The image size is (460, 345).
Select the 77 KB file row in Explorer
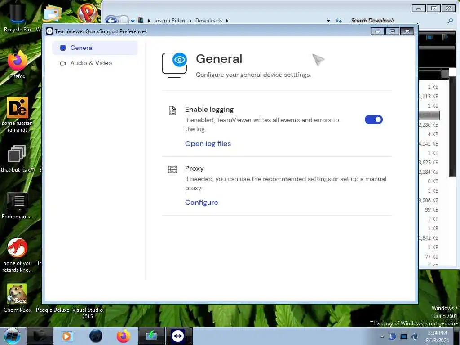(429, 257)
